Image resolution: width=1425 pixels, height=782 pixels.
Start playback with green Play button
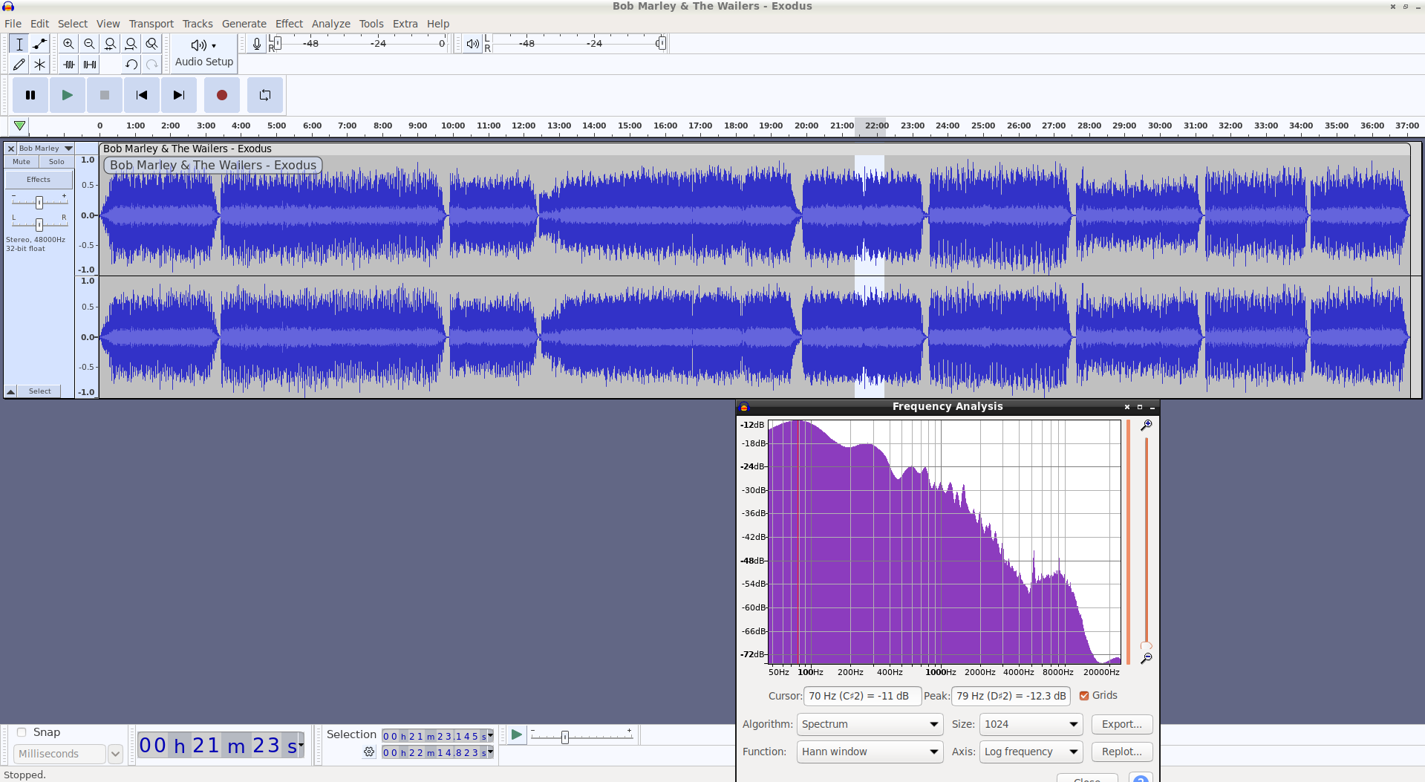point(68,95)
